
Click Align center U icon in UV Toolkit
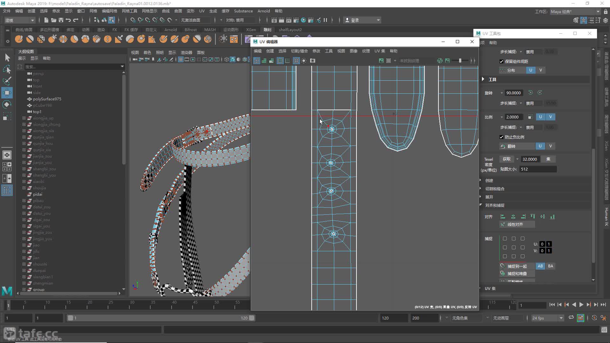click(x=513, y=217)
